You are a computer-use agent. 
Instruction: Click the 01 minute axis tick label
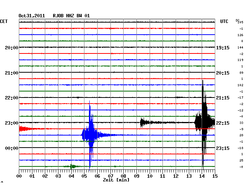click(32, 176)
